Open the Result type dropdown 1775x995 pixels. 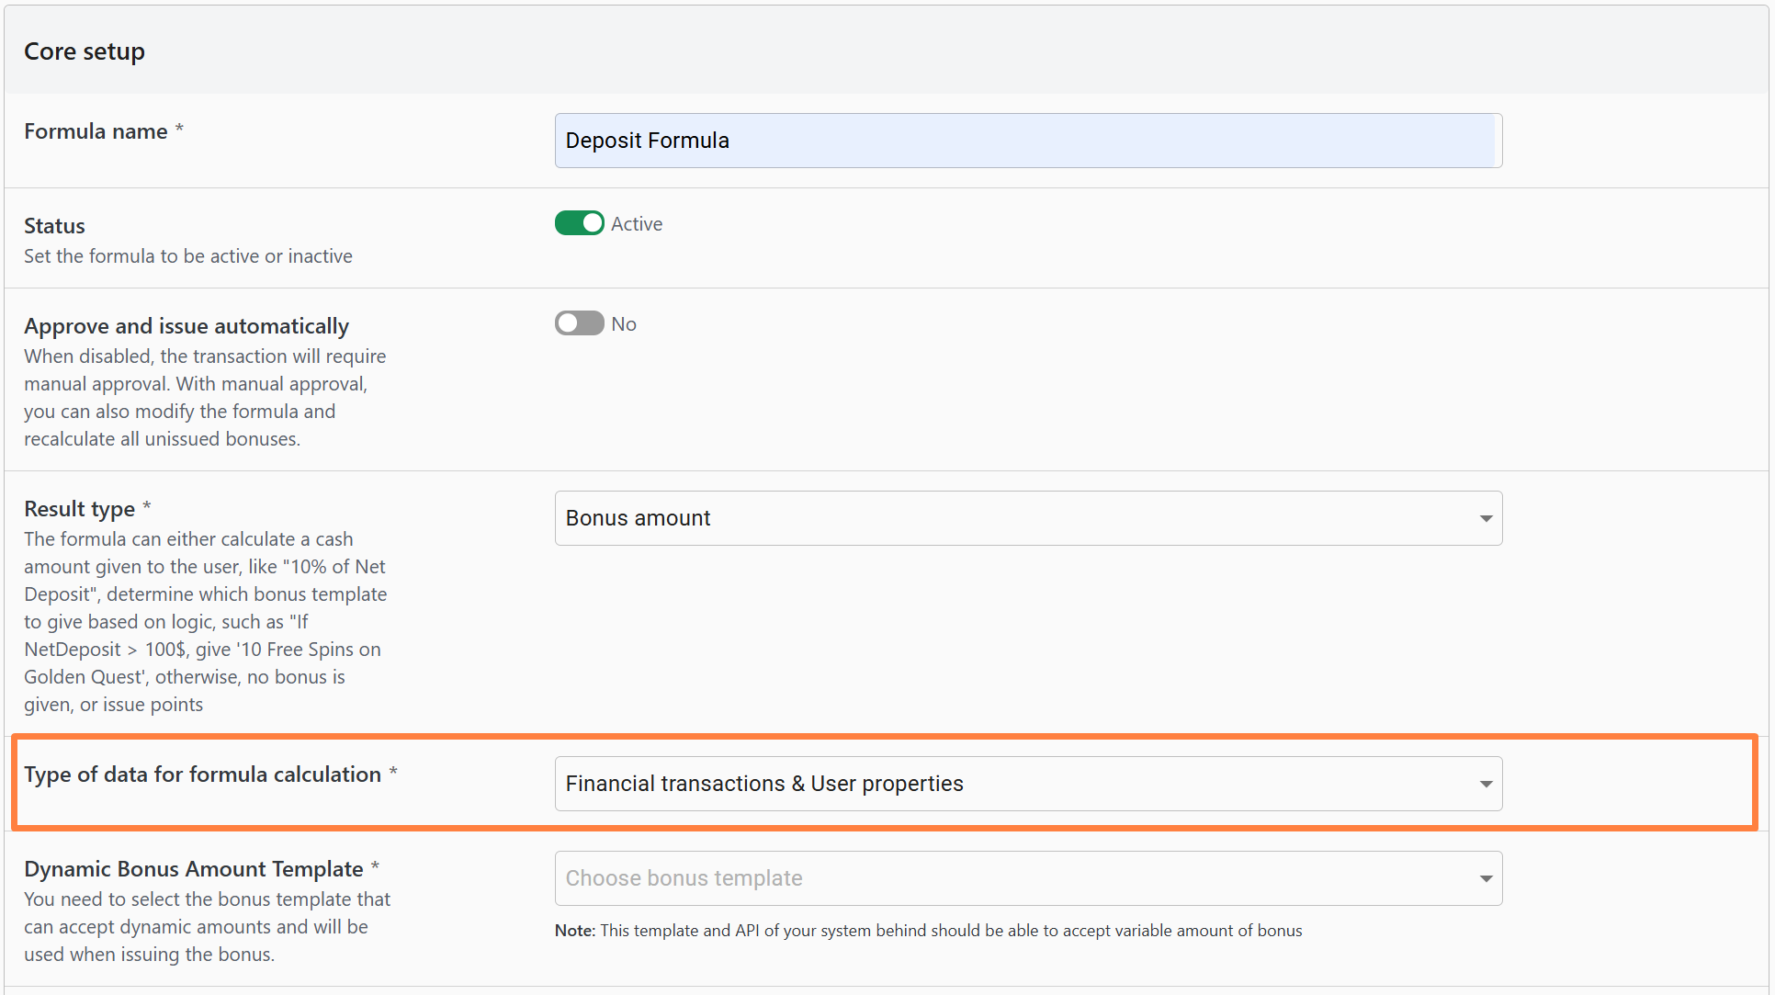(x=1027, y=518)
